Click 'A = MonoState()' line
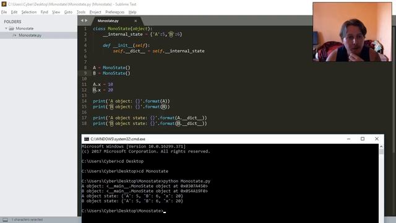Screen dimensions: 396x223 tap(111, 68)
